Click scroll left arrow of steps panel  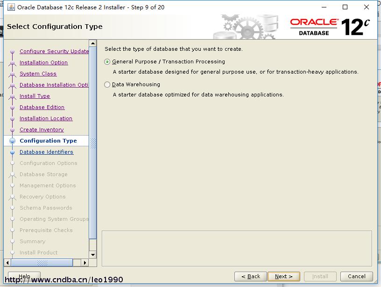[x=7, y=262]
